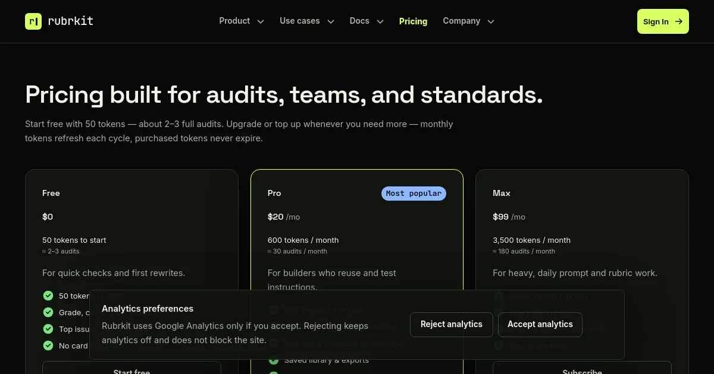Click the Sign In button text

point(656,21)
